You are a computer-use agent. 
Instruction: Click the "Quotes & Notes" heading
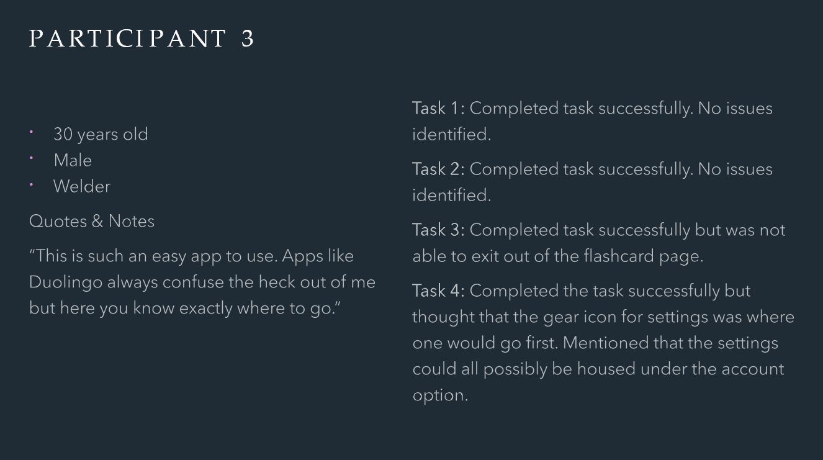coord(92,221)
